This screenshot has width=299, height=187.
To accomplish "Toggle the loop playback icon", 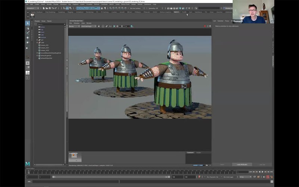I will 255,177.
